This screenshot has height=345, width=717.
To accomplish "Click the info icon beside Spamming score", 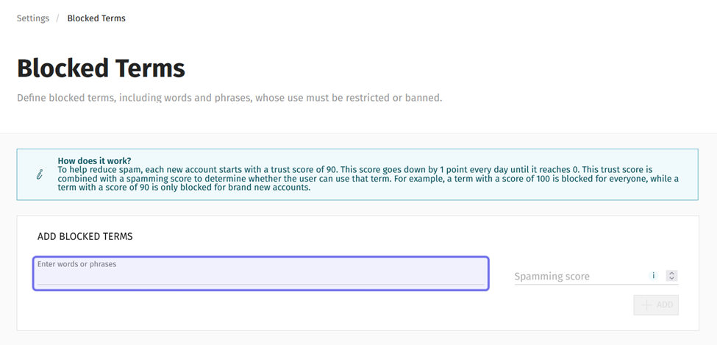I will (x=653, y=276).
